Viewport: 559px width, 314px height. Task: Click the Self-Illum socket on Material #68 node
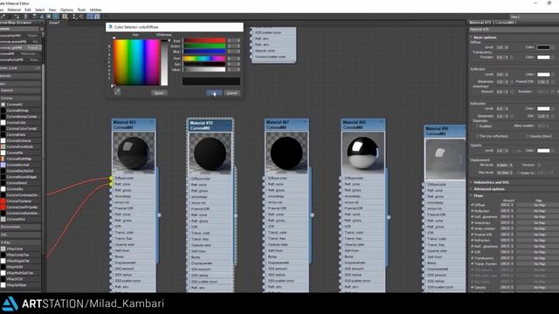pyautogui.click(x=341, y=250)
